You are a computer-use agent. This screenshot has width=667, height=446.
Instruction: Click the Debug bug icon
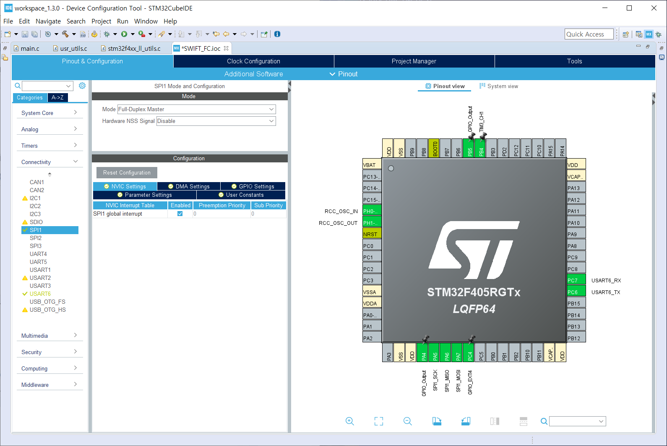107,34
